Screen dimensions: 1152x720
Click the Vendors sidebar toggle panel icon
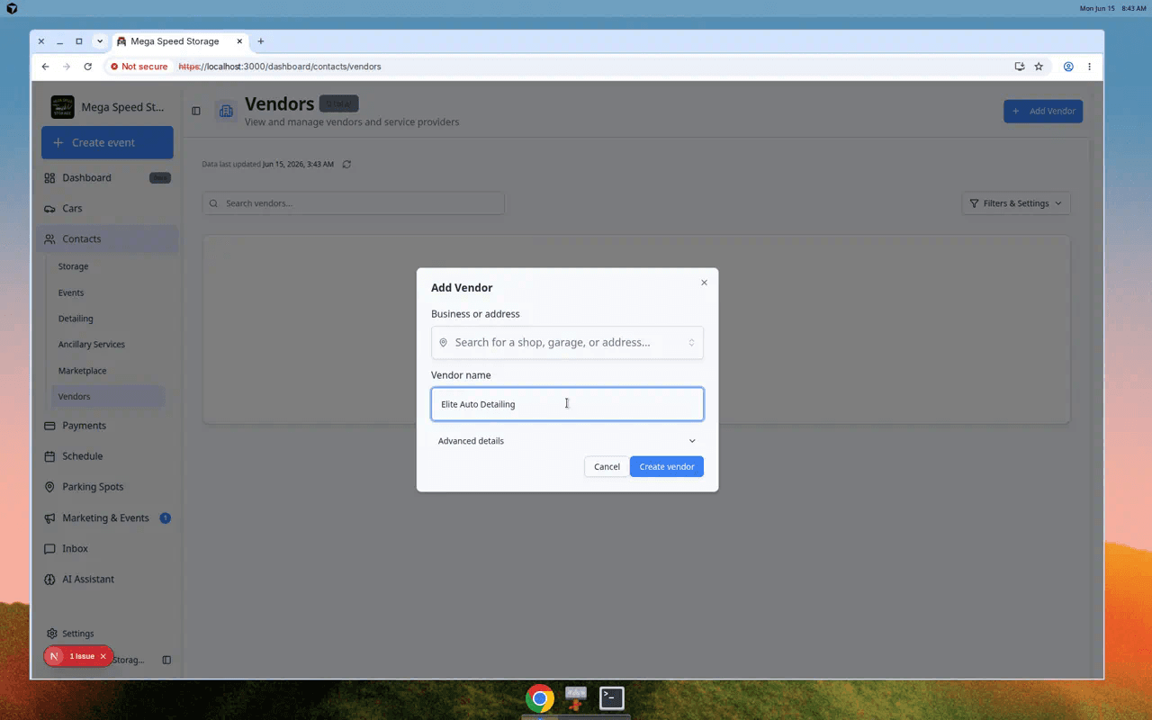(196, 111)
